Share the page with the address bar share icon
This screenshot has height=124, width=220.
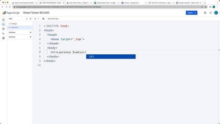click(x=202, y=7)
